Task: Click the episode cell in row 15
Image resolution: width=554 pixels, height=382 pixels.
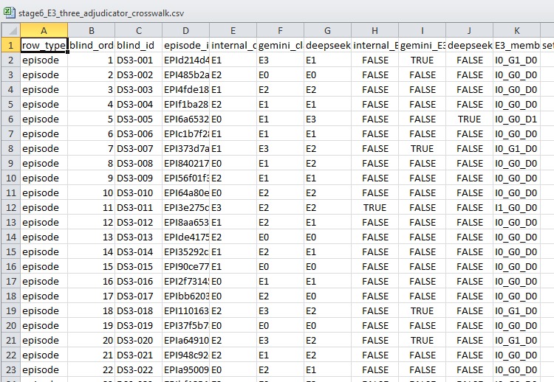Action: pyautogui.click(x=44, y=251)
